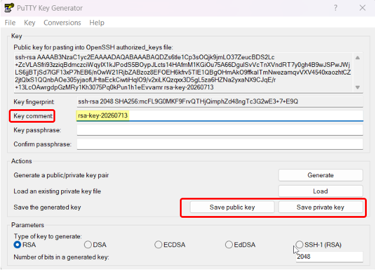The height and width of the screenshot is (280, 375).
Task: Open the Key menu
Action: (29, 23)
